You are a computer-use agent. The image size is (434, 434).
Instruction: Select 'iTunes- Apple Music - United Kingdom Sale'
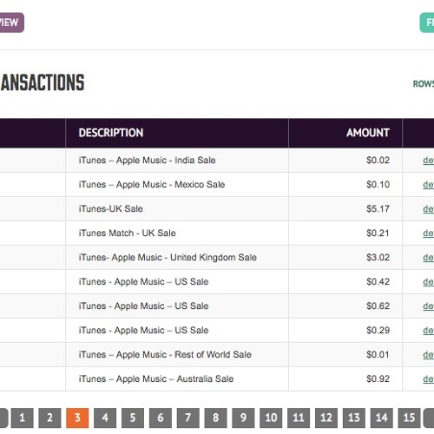(168, 258)
